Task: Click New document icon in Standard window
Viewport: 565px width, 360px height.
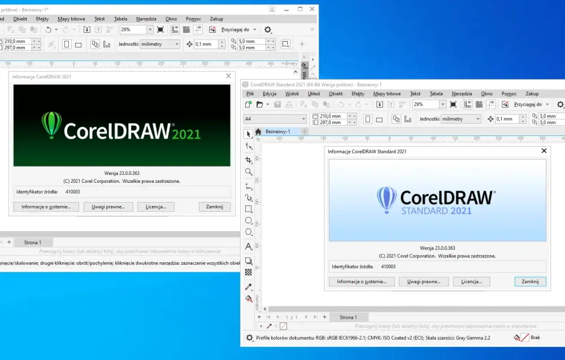Action: [x=248, y=104]
